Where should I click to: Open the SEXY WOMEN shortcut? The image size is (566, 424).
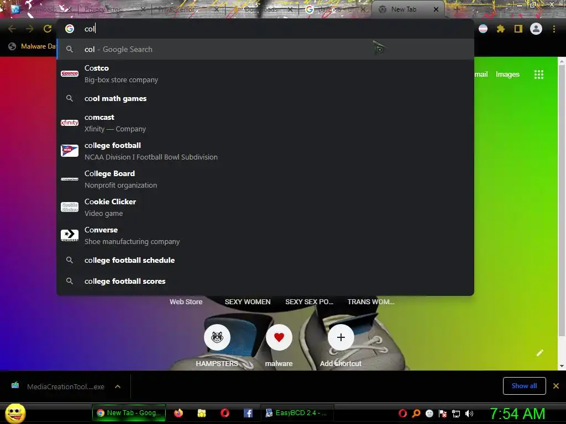tap(248, 302)
